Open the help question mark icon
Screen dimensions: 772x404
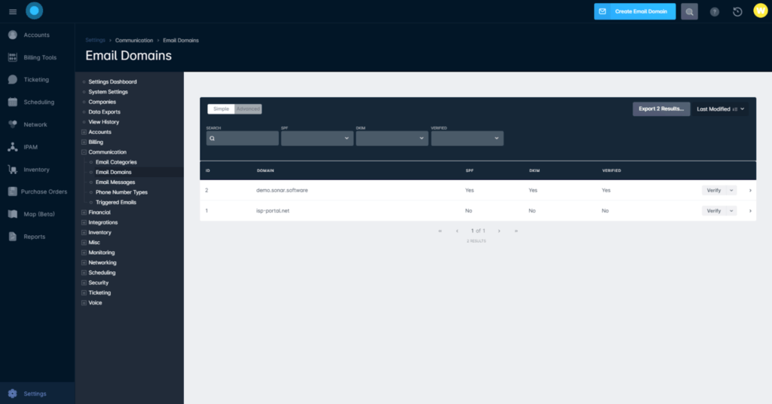coord(715,12)
